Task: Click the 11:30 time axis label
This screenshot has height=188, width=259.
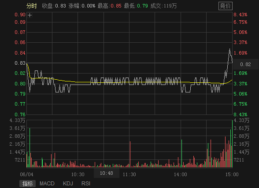Action: (129, 174)
